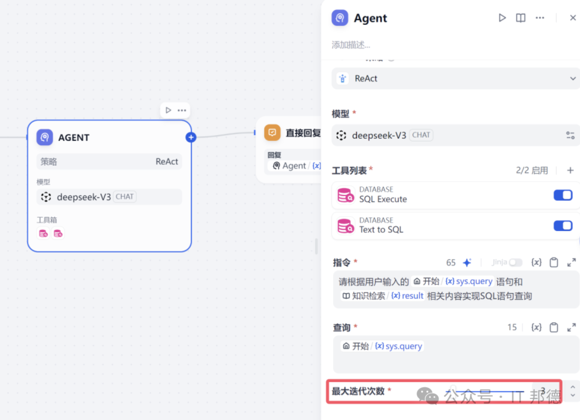Click the 添加描述 description field
Viewport: 580px width, 420px height.
coord(351,45)
